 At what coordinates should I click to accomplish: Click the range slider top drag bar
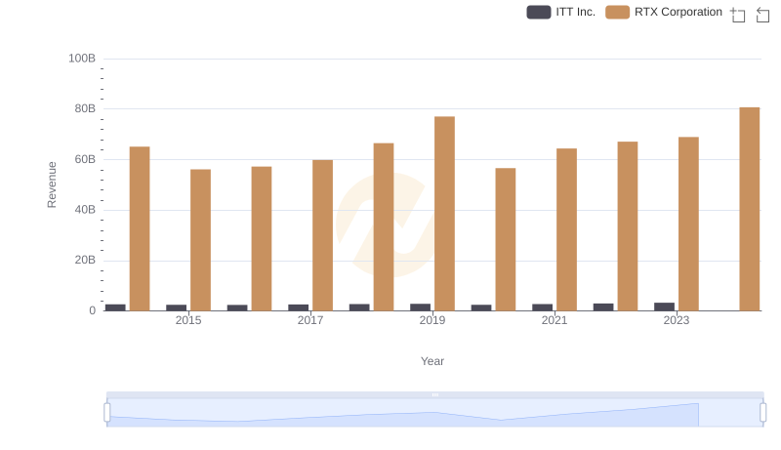pyautogui.click(x=434, y=394)
